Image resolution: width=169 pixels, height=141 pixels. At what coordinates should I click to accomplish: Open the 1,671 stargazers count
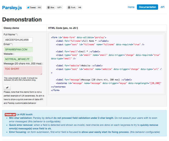[59, 7]
